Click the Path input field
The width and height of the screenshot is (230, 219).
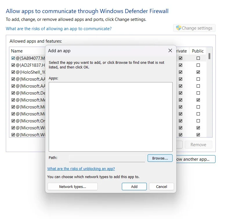(x=107, y=158)
